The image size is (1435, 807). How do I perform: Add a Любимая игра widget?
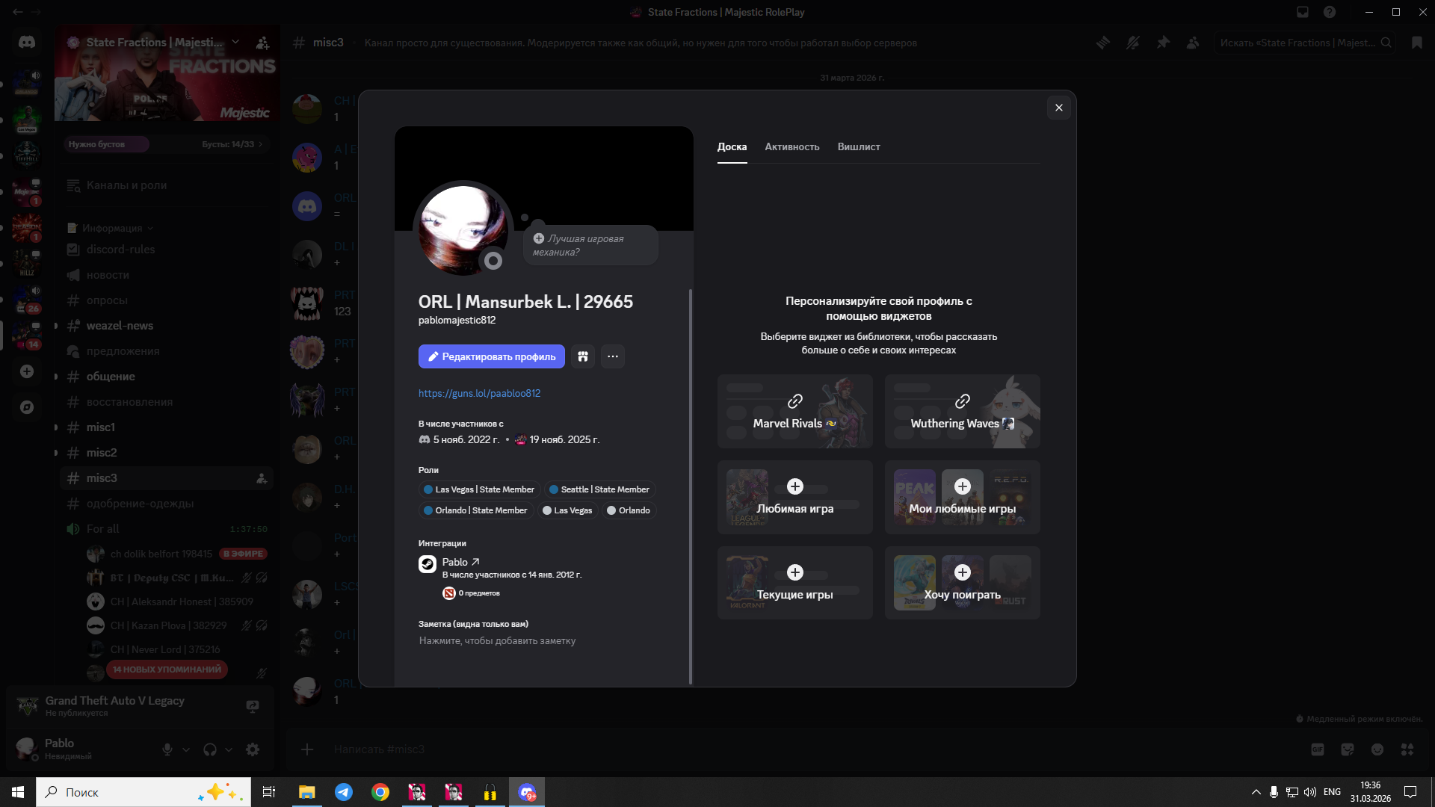click(x=794, y=487)
